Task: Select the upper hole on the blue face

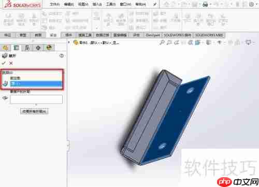Action: [x=191, y=90]
